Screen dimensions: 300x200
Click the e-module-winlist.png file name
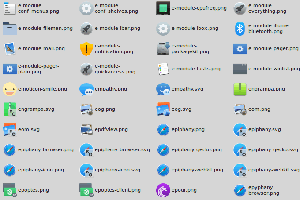[x=274, y=69]
